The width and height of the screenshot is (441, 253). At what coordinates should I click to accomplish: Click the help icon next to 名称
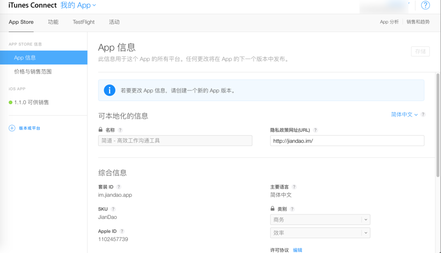pyautogui.click(x=120, y=130)
